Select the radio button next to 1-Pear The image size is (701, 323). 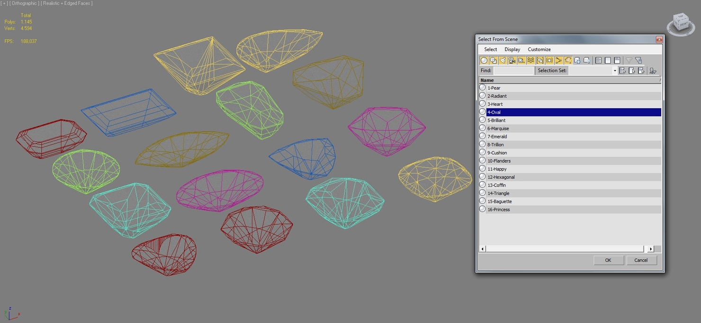point(482,87)
